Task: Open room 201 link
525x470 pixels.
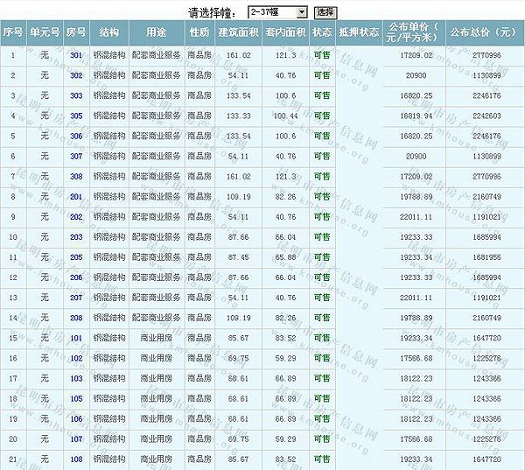Action: [76, 196]
